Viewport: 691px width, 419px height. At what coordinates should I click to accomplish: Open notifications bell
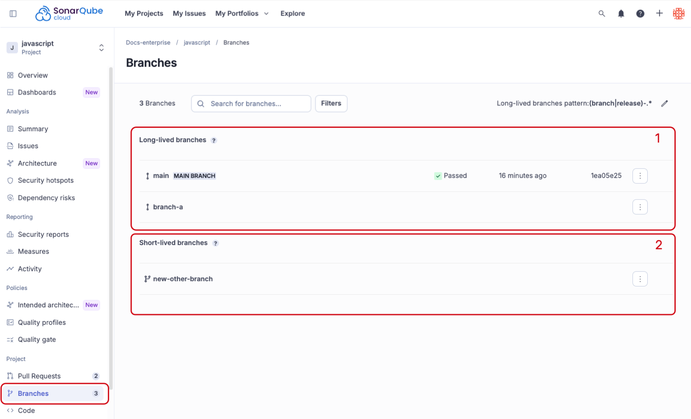click(x=621, y=13)
